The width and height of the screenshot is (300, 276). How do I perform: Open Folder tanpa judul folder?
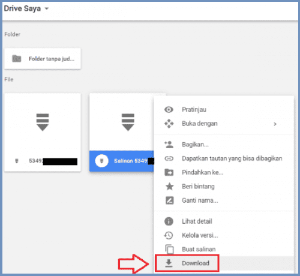pos(43,59)
